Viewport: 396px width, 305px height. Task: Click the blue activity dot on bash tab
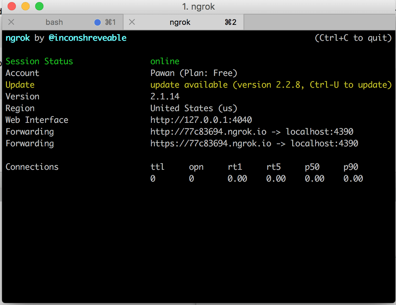(98, 22)
